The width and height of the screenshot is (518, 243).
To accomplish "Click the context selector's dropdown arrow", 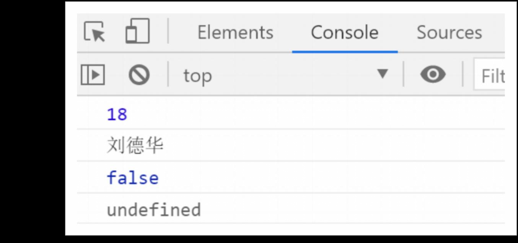I will click(383, 74).
